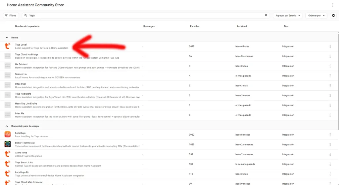
Task: Click the Ha Fairland placeholder icon
Action: click(8, 66)
